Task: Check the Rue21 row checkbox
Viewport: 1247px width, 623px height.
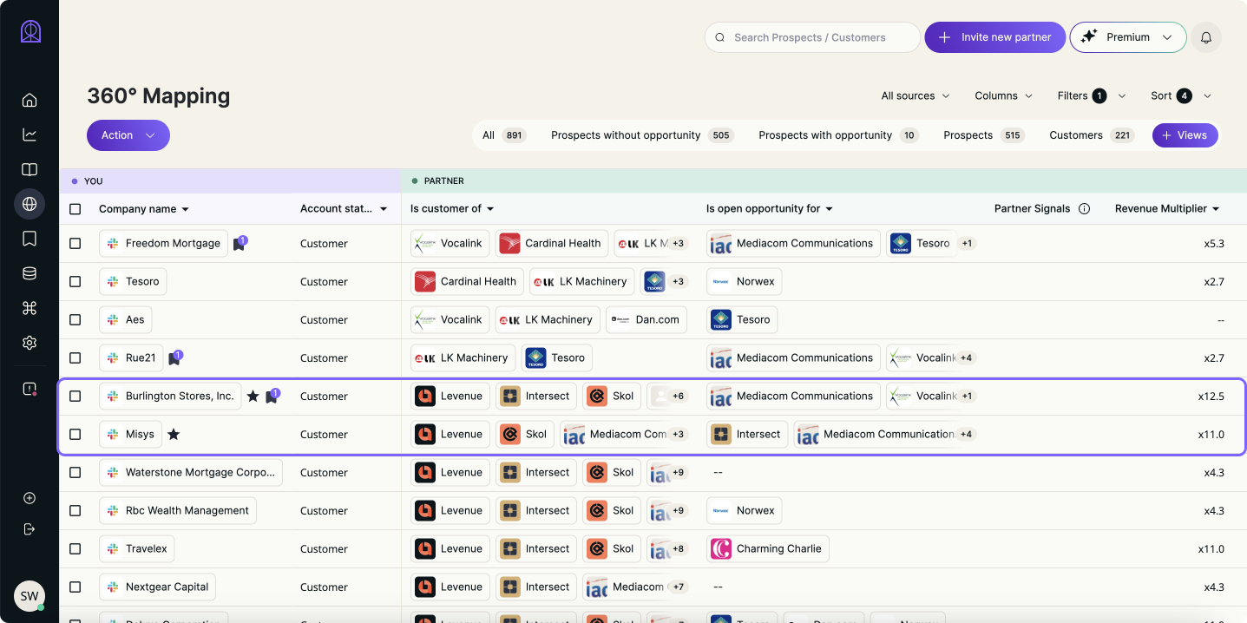Action: pos(75,358)
